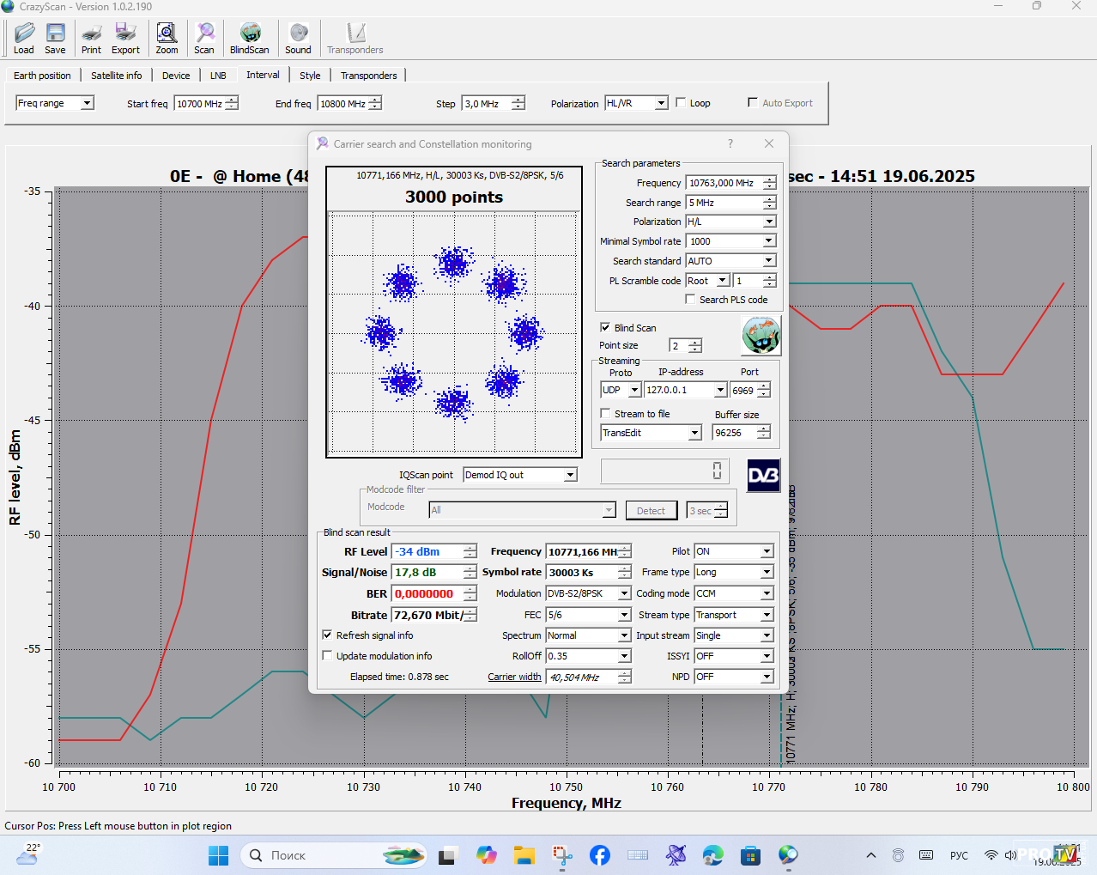
Task: Toggle the Sound icon
Action: pos(298,38)
